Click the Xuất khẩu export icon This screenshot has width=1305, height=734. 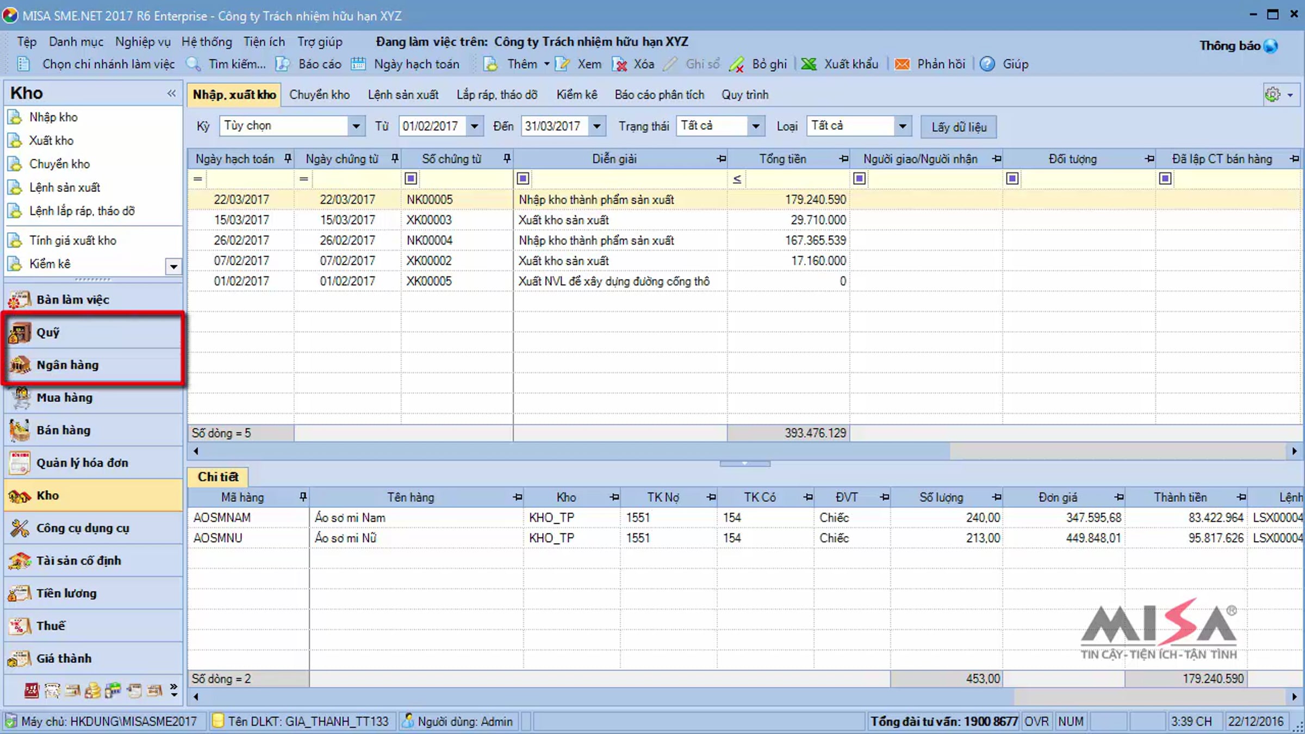[809, 64]
